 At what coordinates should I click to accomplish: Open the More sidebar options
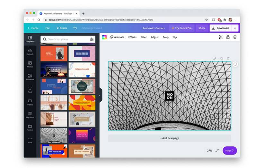pyautogui.click(x=30, y=140)
